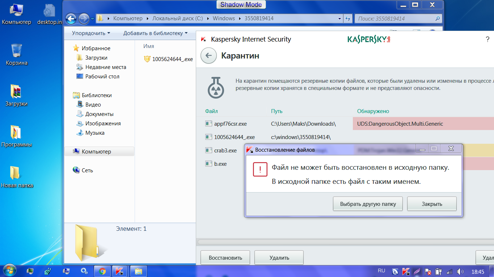Expand the address bar history dropdown

point(339,18)
